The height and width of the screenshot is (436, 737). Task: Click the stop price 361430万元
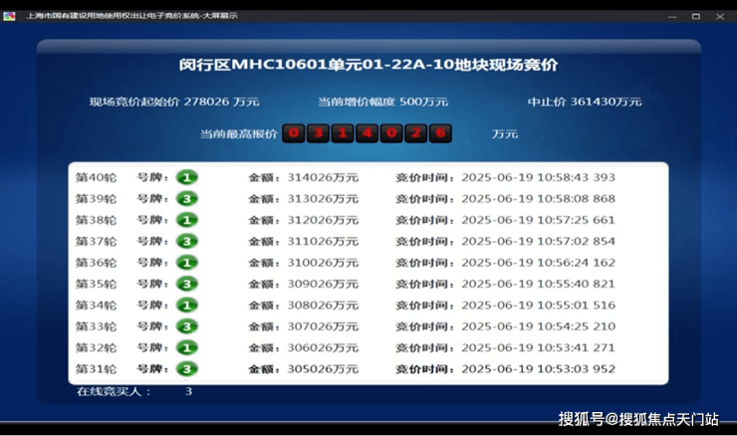pos(606,102)
